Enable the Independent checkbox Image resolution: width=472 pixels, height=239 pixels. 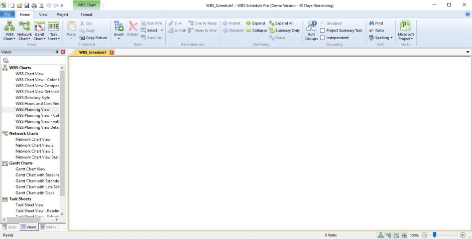click(322, 38)
